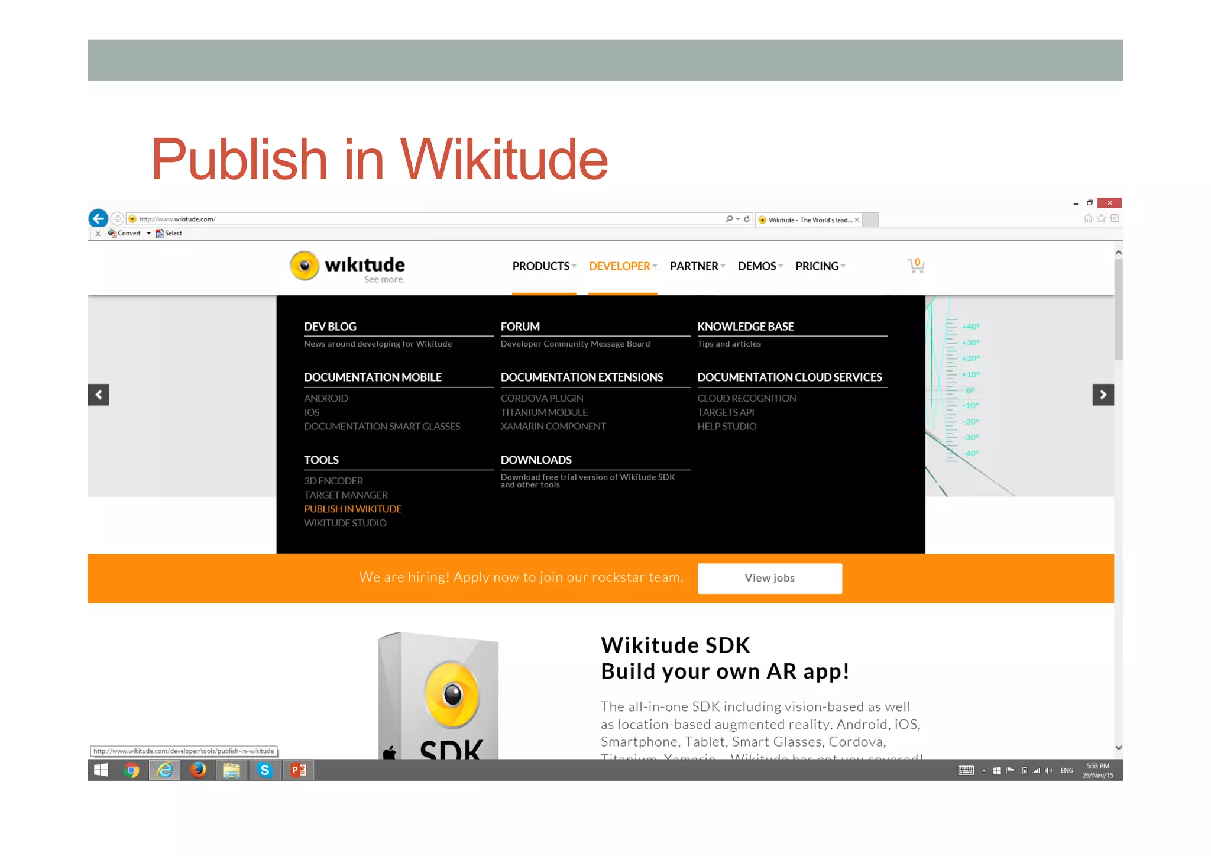Open CORDOVA PLUGIN link
This screenshot has width=1211, height=856.
tap(542, 398)
